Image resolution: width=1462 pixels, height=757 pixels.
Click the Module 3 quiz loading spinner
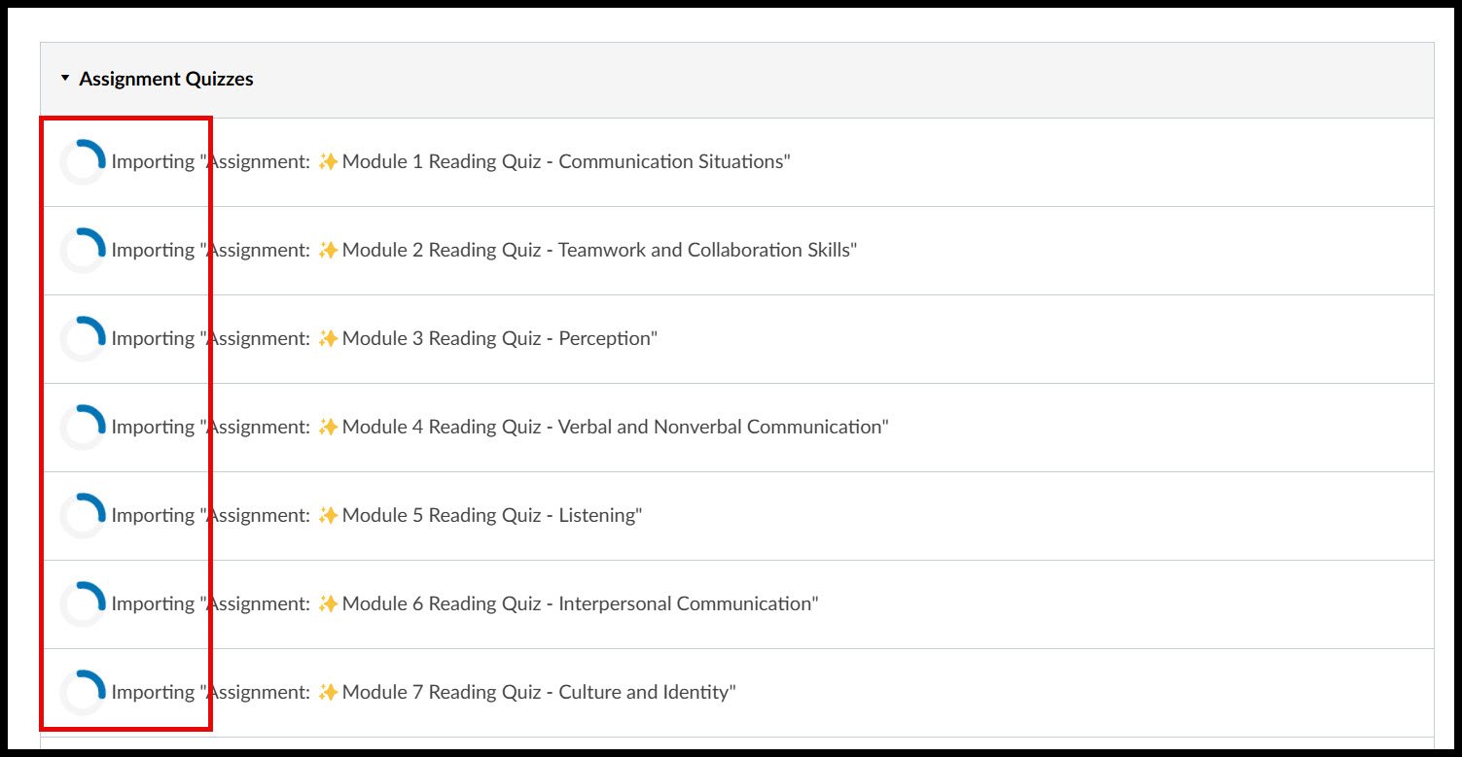tap(83, 337)
